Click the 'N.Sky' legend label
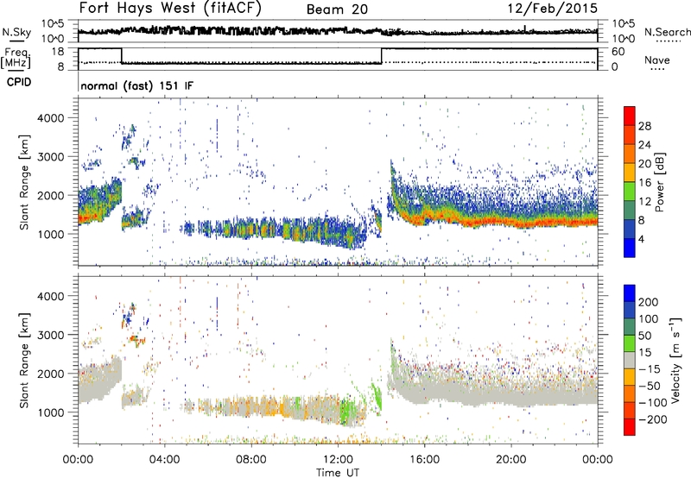The height and width of the screenshot is (478, 691). (x=16, y=32)
